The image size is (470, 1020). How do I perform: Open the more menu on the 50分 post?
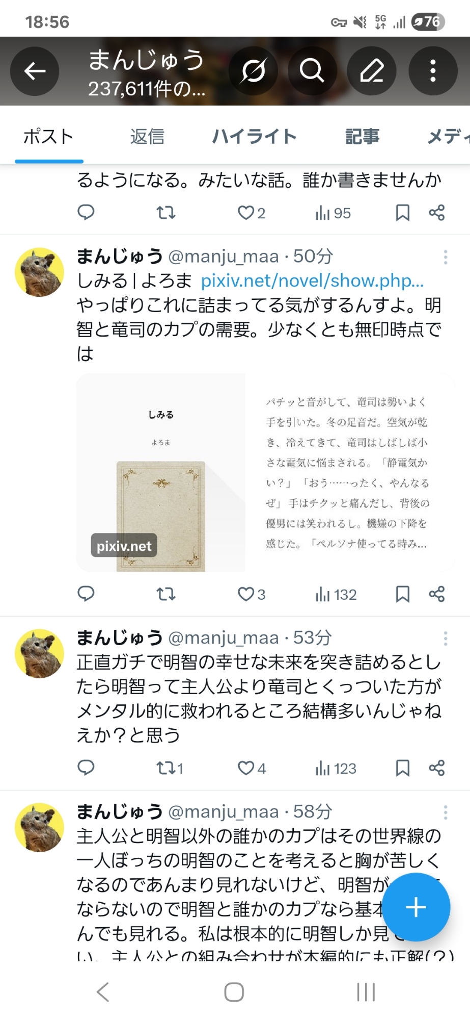[446, 257]
